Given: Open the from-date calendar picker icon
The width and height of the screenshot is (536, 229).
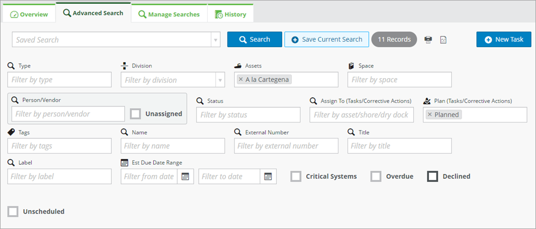Looking at the screenshot, I should [185, 177].
